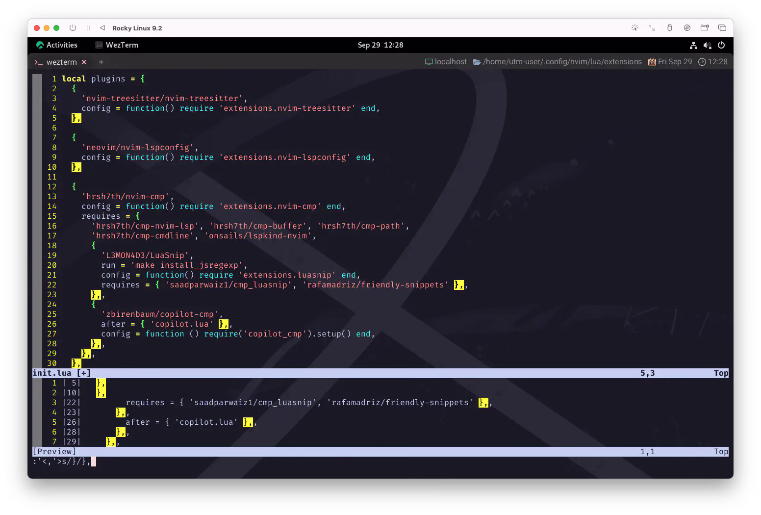The width and height of the screenshot is (761, 515).
Task: Click the close window red button
Action: point(37,28)
